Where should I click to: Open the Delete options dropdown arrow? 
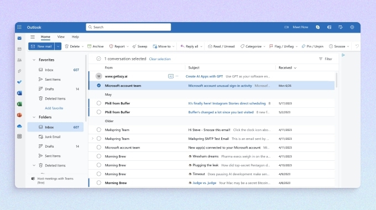pyautogui.click(x=82, y=46)
